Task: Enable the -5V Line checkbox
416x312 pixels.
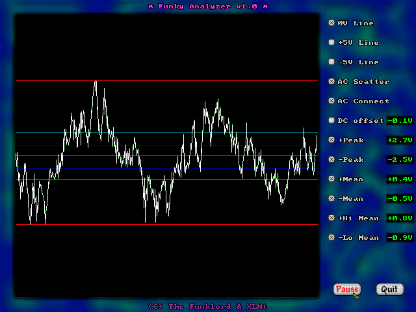Action: pyautogui.click(x=331, y=62)
